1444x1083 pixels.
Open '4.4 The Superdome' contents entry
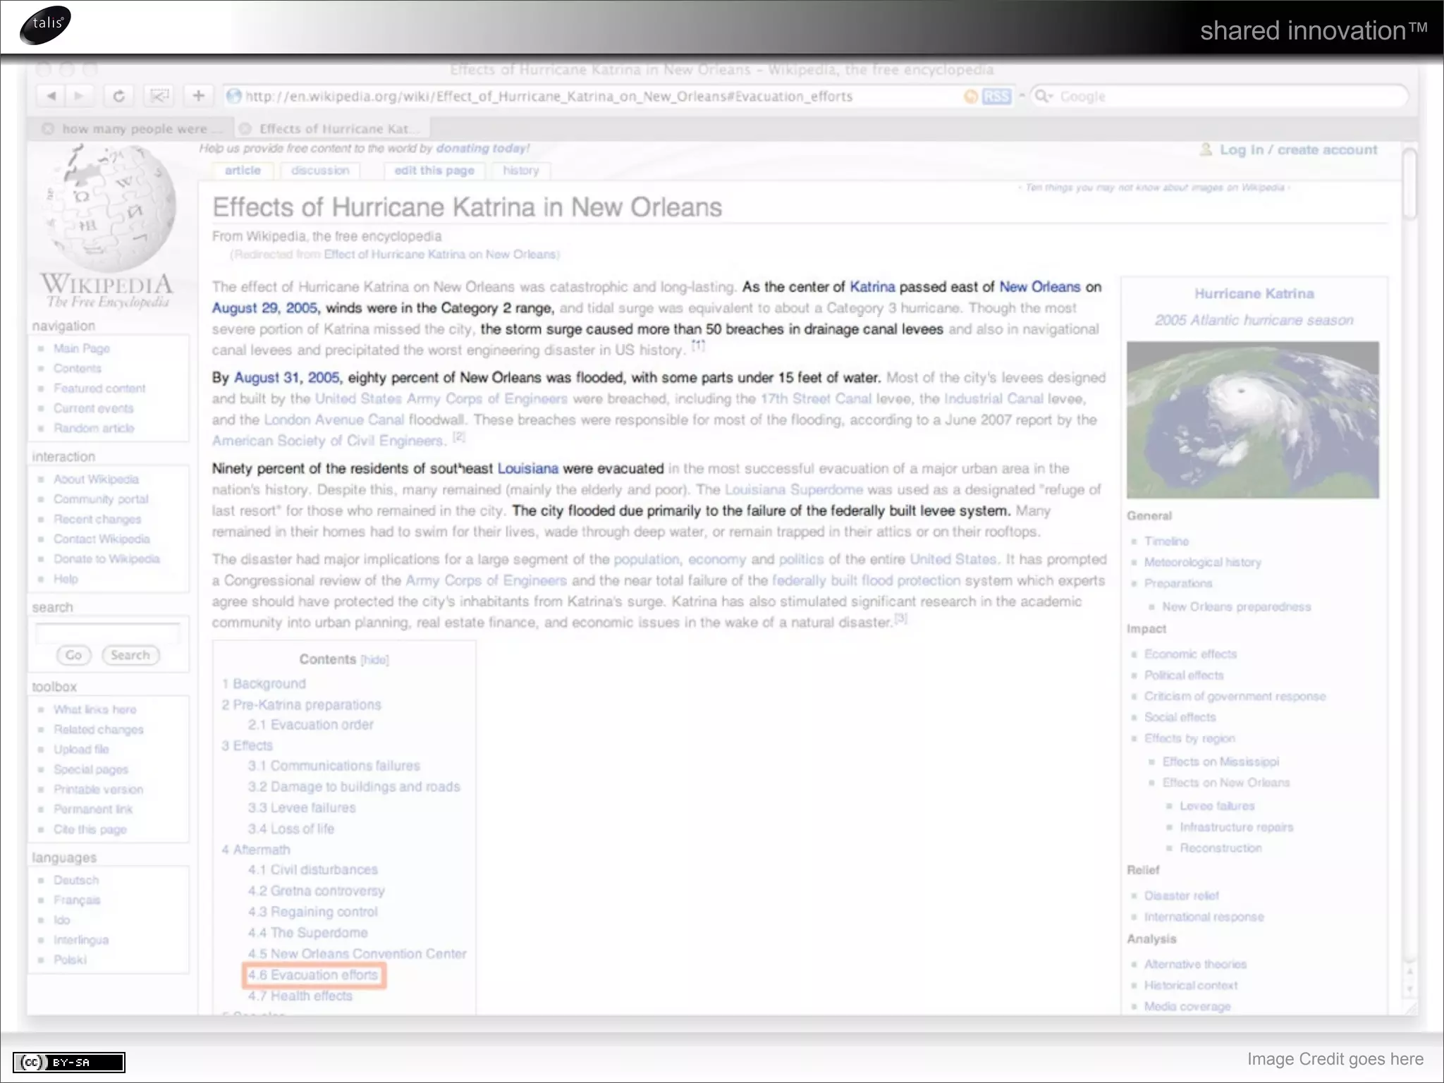click(x=307, y=933)
